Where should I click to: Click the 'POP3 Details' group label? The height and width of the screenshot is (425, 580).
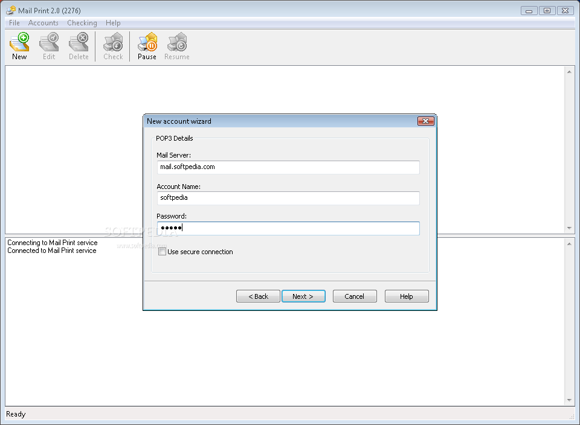tap(174, 138)
